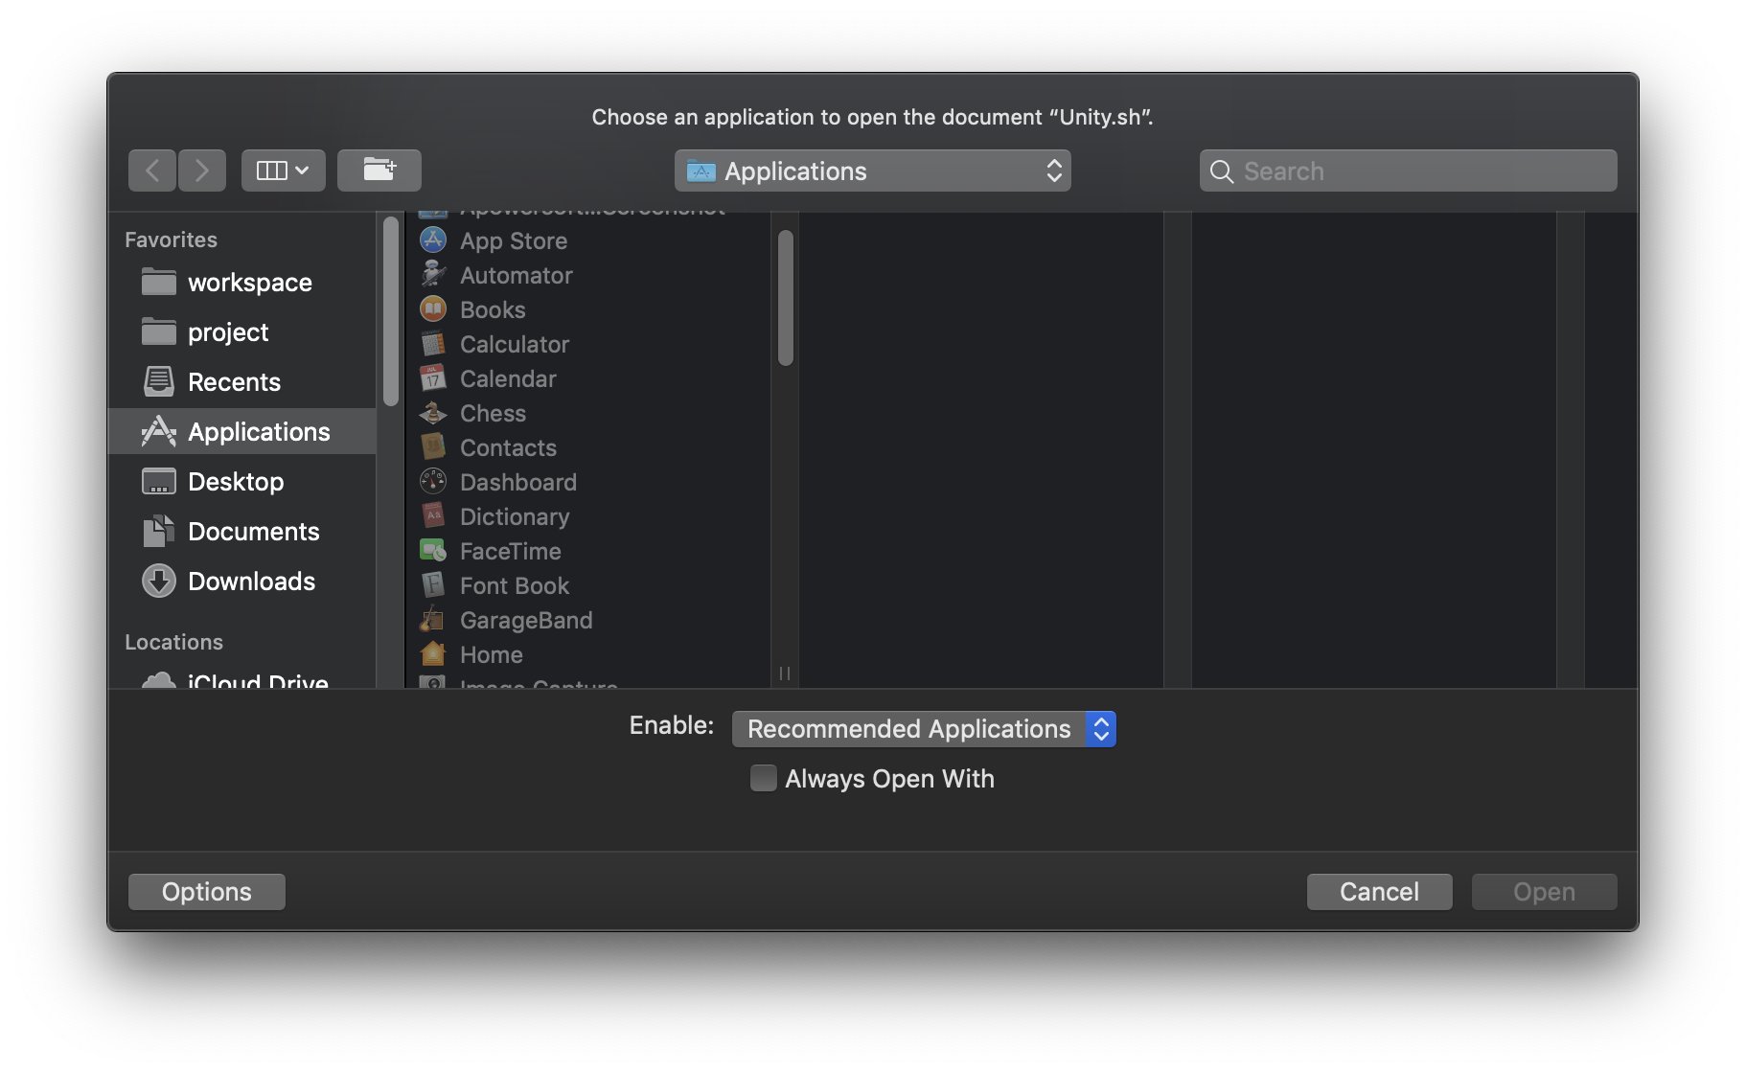Click the GarageBand guitar icon
Screen dimensions: 1746x1073
(x=433, y=619)
